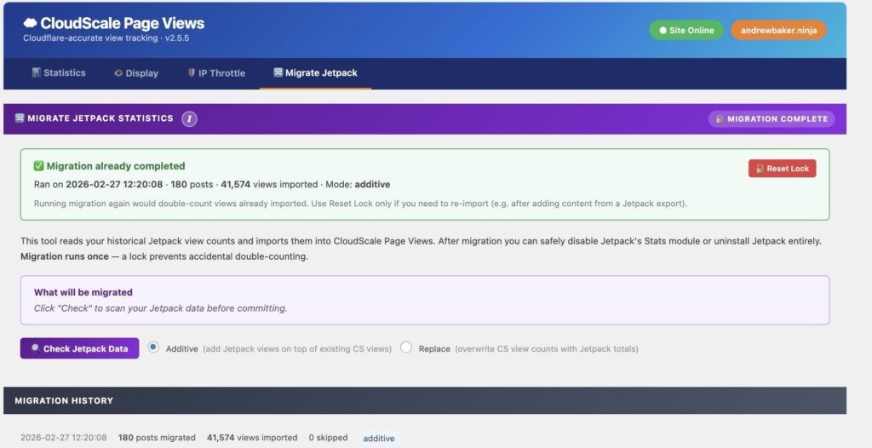The width and height of the screenshot is (872, 448).
Task: Select the Replace migration mode radio button
Action: (x=406, y=347)
